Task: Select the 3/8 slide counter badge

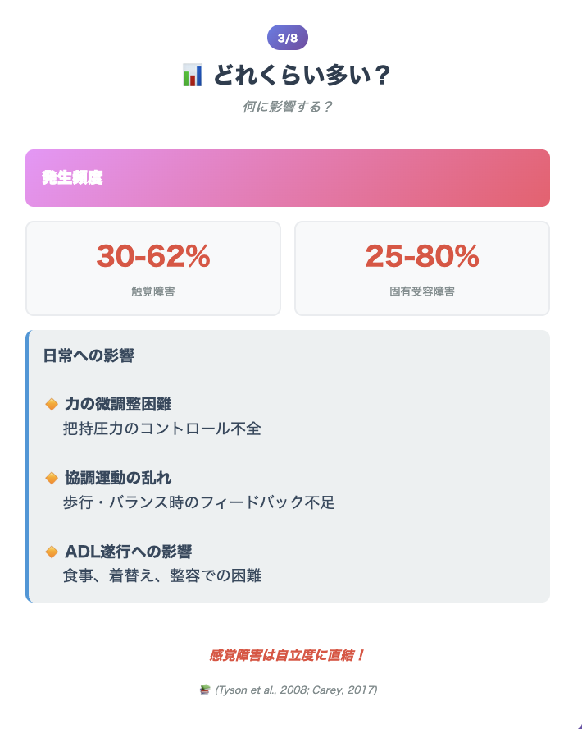Action: click(x=288, y=37)
